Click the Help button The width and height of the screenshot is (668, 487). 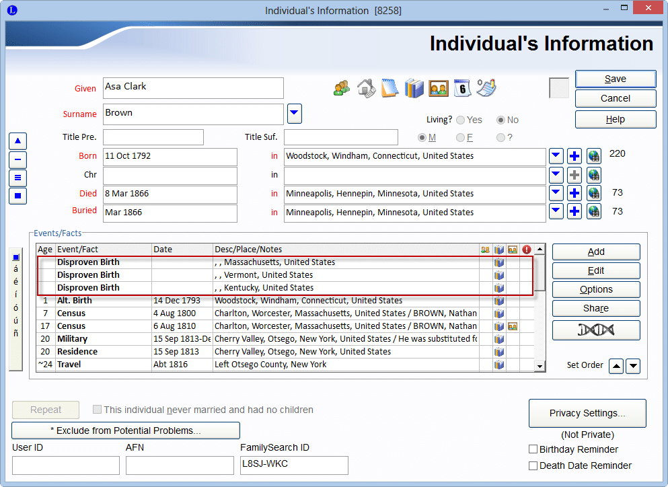pyautogui.click(x=616, y=119)
